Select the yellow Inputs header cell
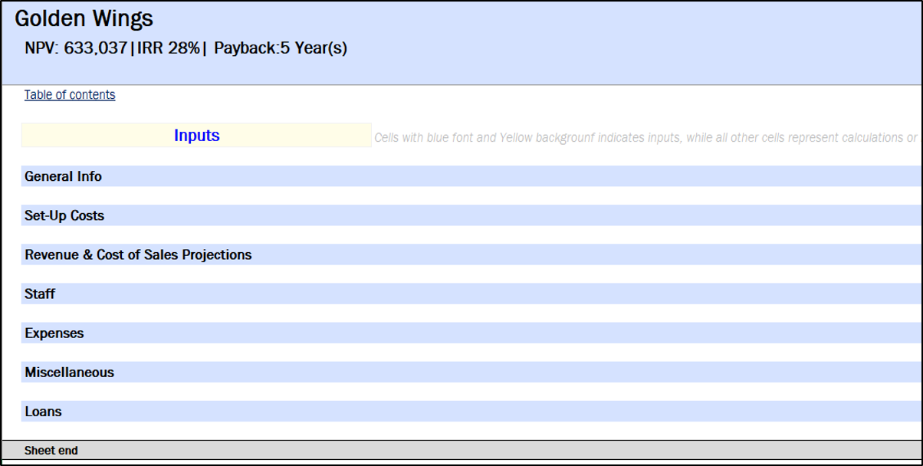This screenshot has height=466, width=923. tap(196, 136)
